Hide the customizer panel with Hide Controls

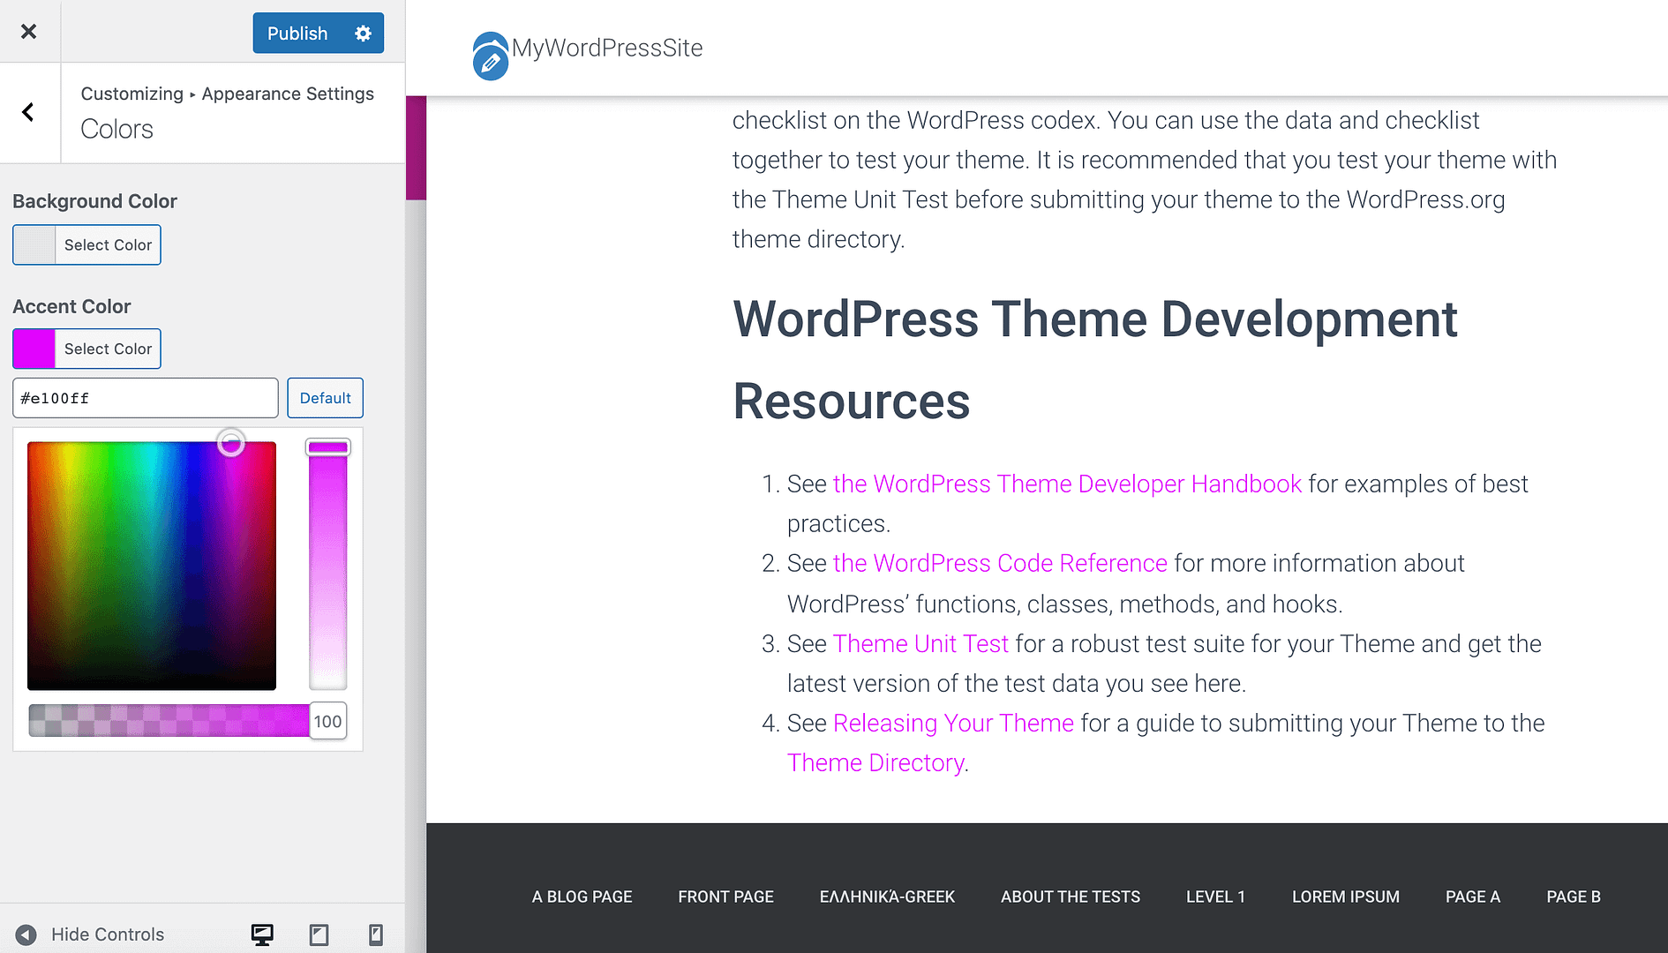[x=107, y=934]
